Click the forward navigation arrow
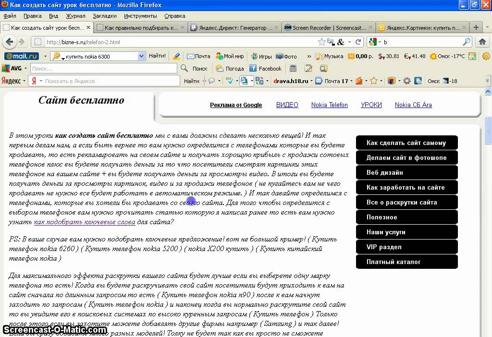The height and width of the screenshot is (337, 492). click(x=21, y=42)
